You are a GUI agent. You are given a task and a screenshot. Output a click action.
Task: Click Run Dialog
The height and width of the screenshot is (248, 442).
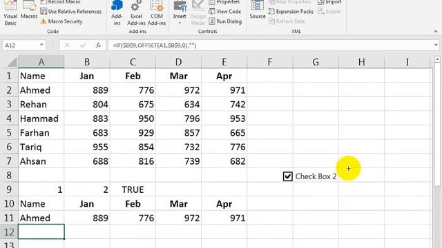[x=225, y=21]
